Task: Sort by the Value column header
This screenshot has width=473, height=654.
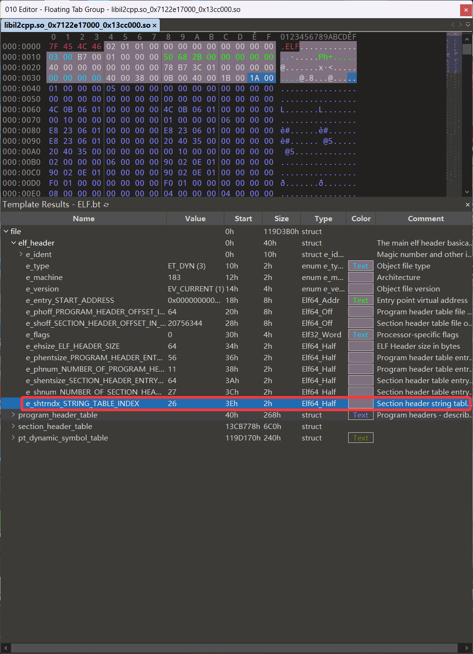Action: pyautogui.click(x=195, y=218)
